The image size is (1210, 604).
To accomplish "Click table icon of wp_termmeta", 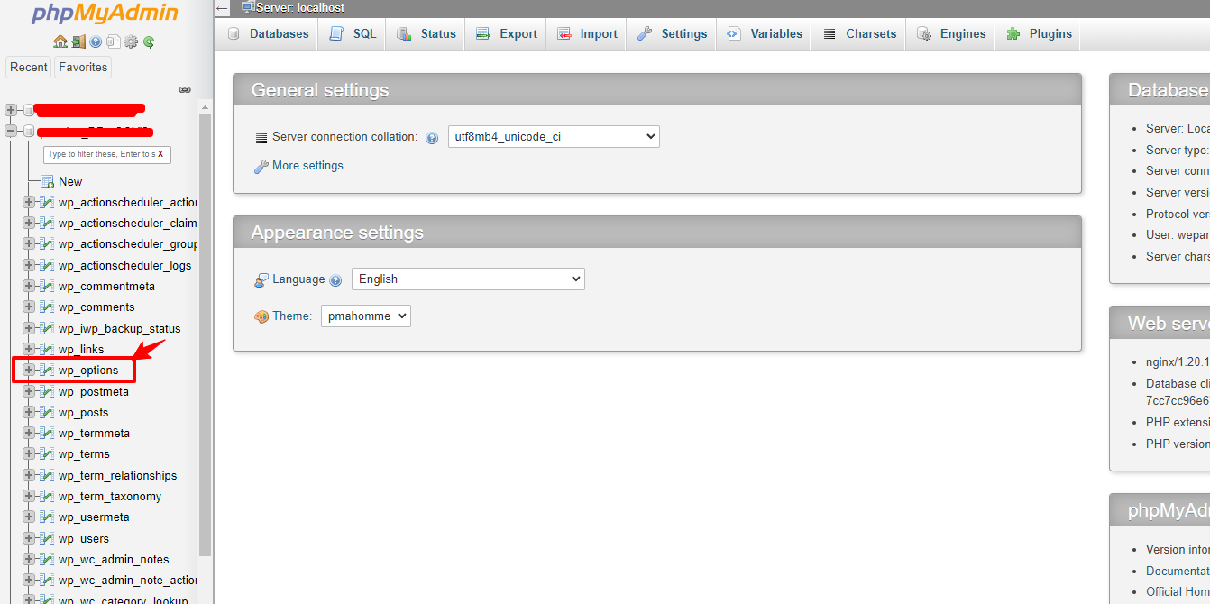I will point(47,433).
